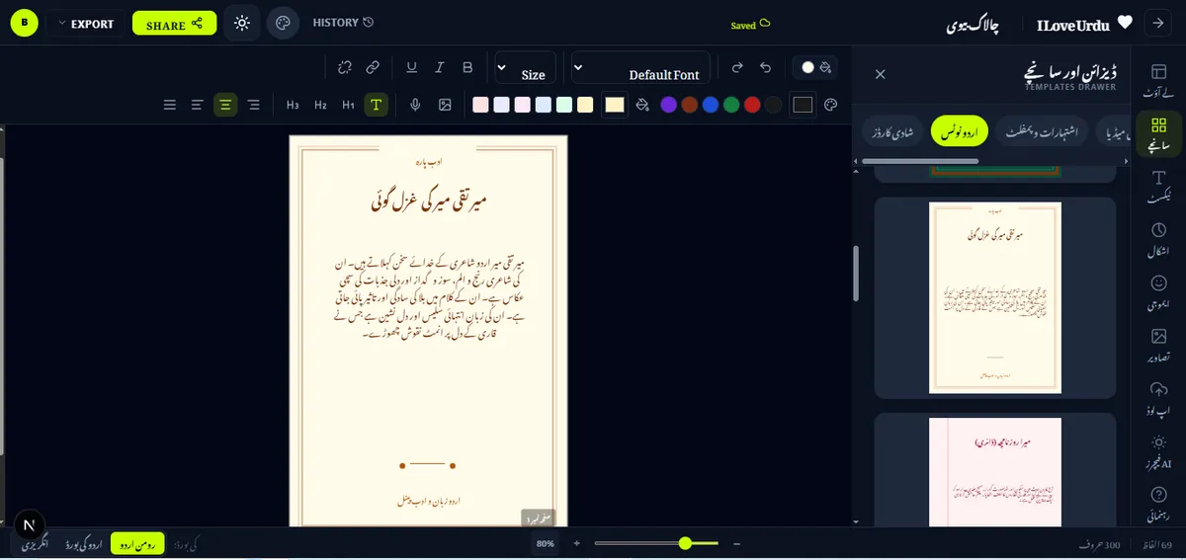Apply H1 heading style
Viewport: 1186px width, 560px height.
click(x=348, y=105)
